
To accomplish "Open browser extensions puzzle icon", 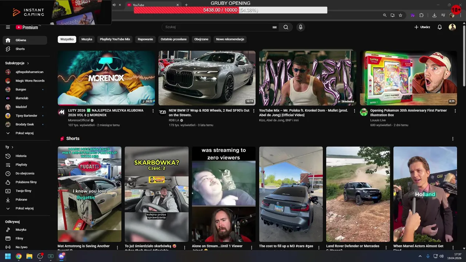I will (422, 15).
